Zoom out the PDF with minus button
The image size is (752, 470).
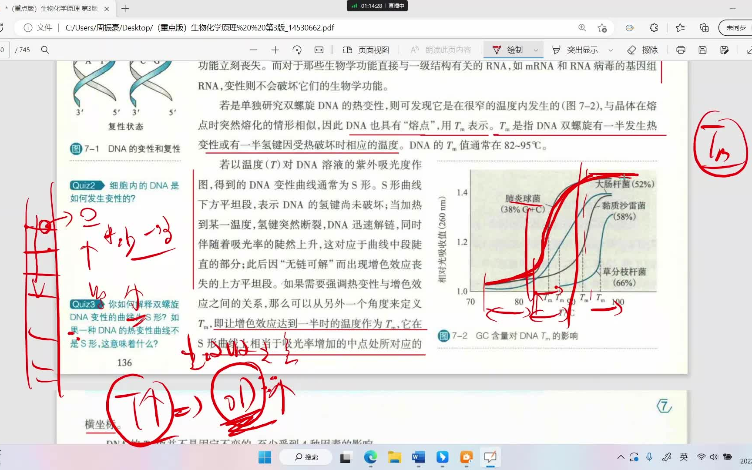[x=253, y=50]
